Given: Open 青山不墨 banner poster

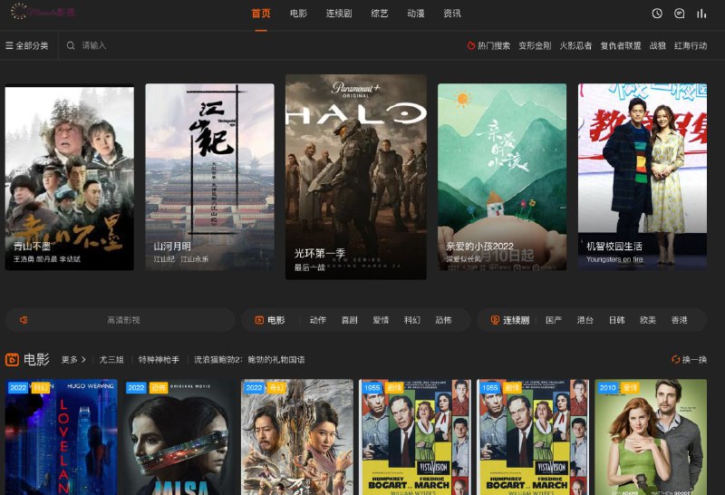Looking at the screenshot, I should [70, 177].
